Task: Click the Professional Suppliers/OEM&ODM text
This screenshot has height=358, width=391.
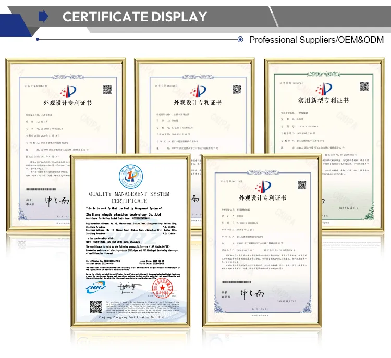Action: pyautogui.click(x=316, y=40)
